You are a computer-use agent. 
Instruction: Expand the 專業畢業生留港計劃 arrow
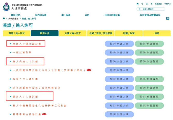click(11, 114)
